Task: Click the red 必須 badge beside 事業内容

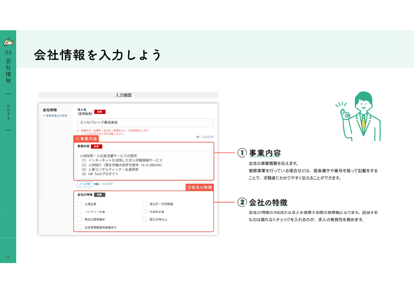Action: point(96,146)
